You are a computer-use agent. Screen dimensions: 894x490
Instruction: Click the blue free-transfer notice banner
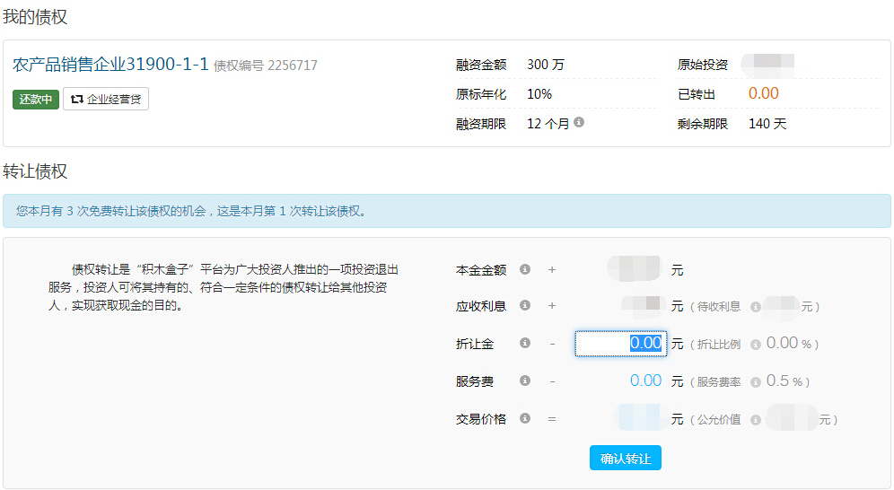[x=447, y=211]
